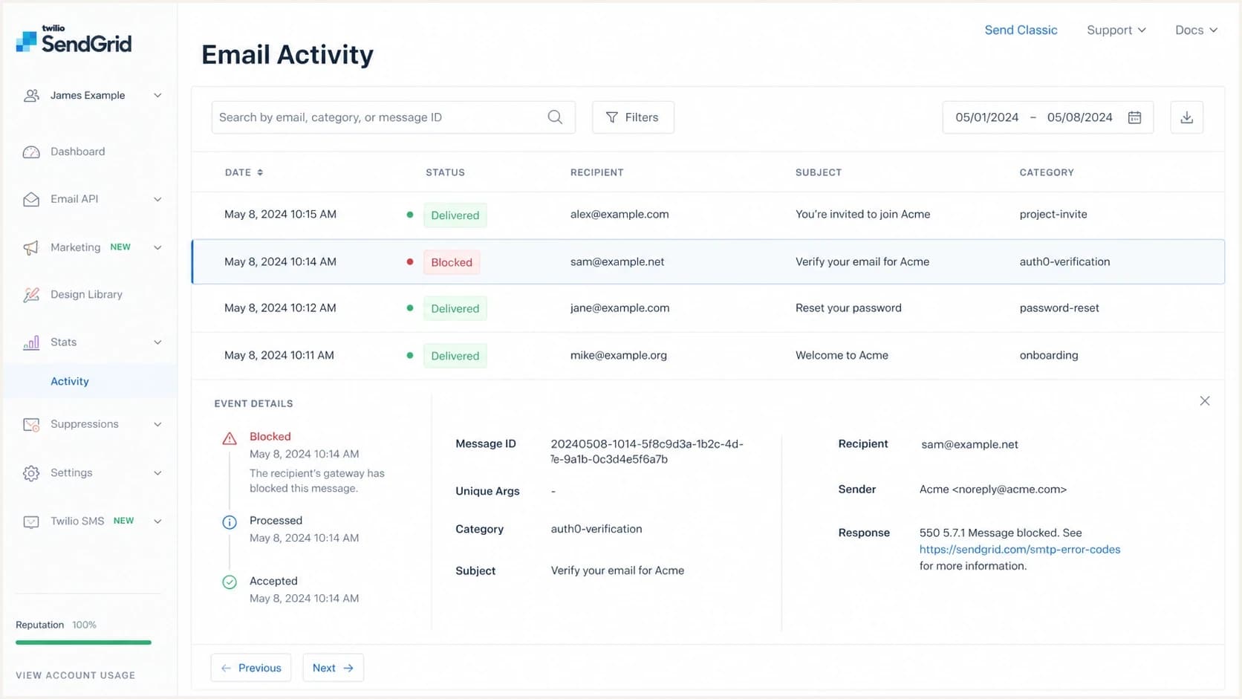
Task: Click the Blocked warning triangle icon
Action: pos(230,438)
